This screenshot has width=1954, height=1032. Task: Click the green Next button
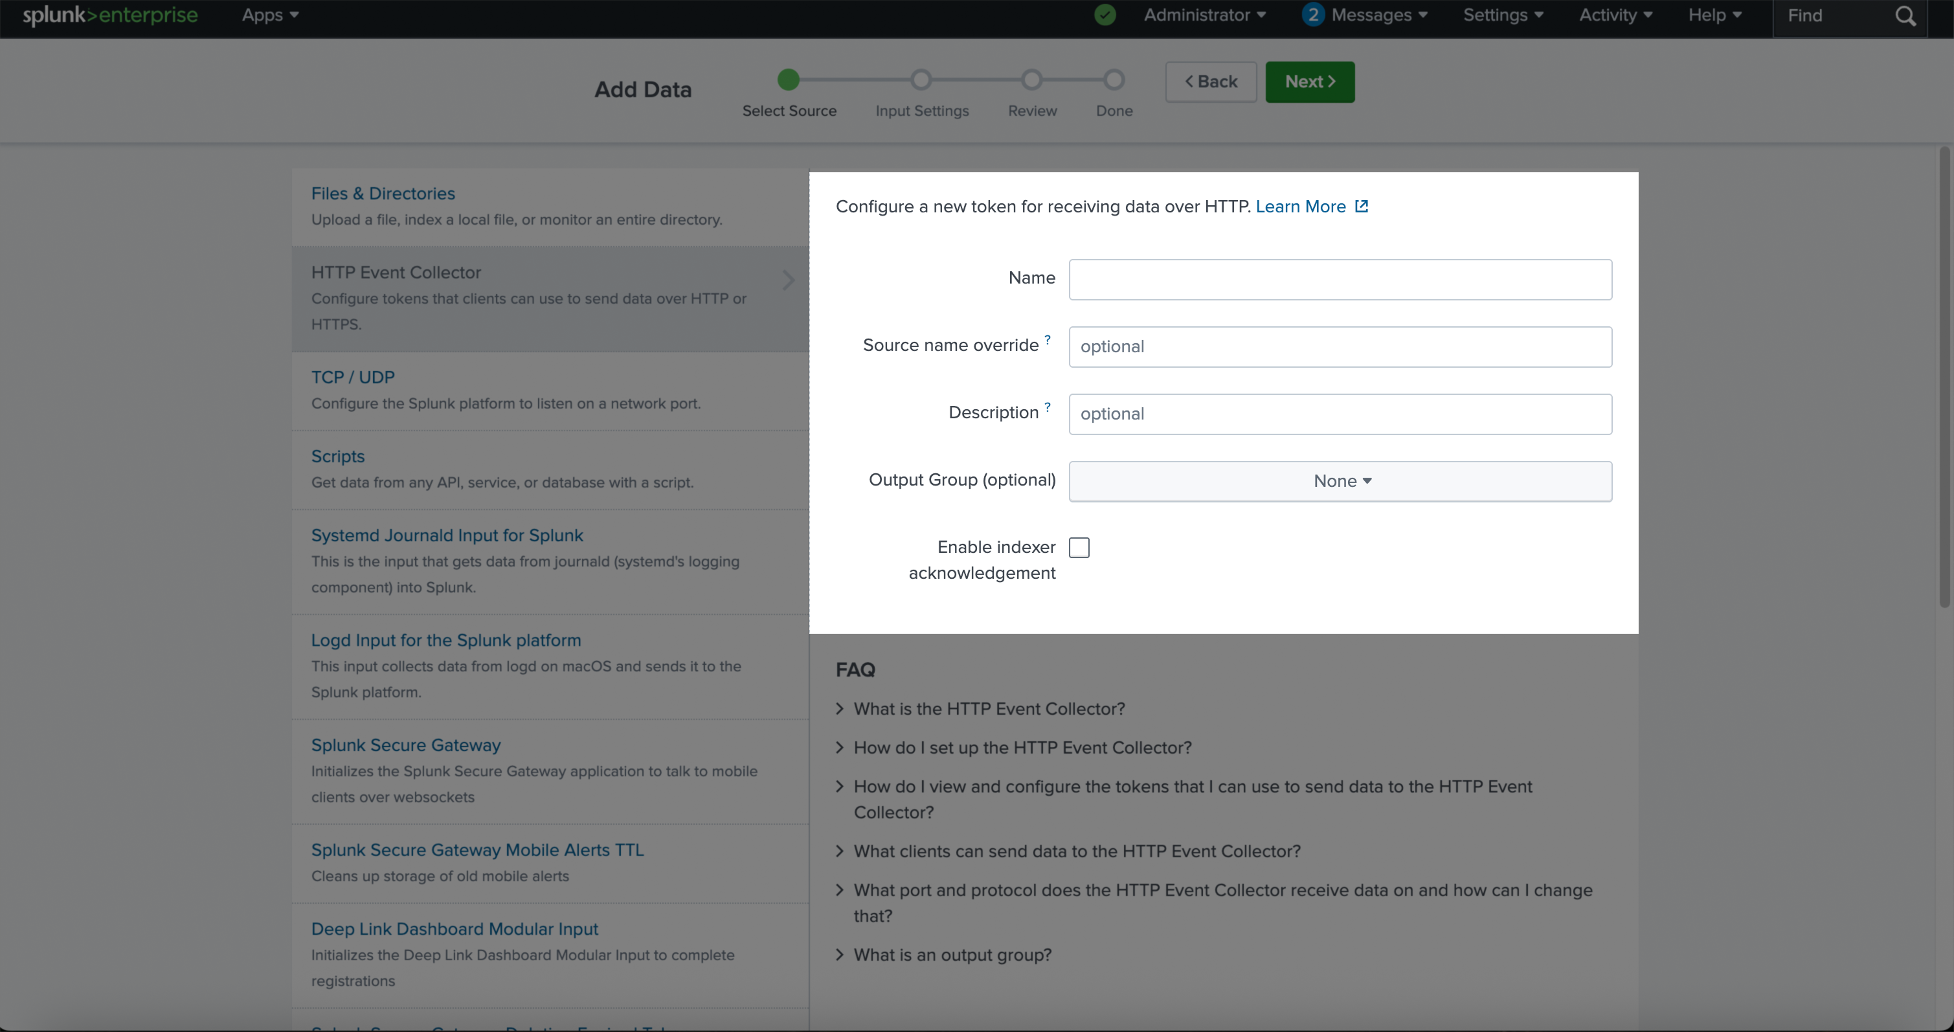pos(1310,82)
